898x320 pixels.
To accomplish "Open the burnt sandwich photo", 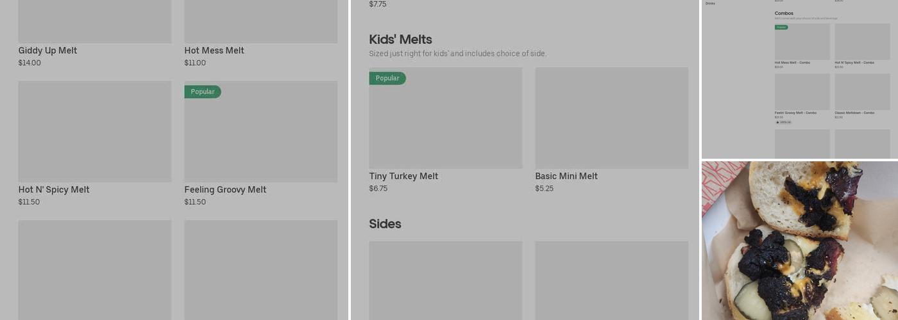I will point(799,241).
